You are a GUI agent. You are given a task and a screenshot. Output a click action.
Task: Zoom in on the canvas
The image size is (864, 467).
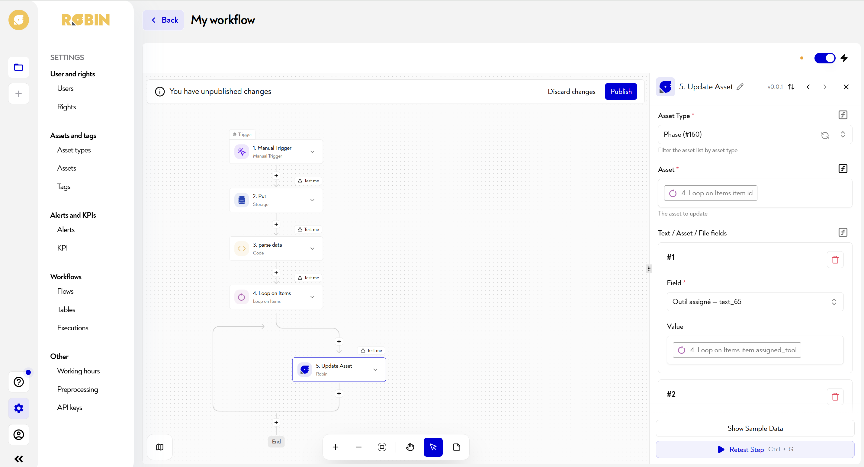pyautogui.click(x=336, y=447)
